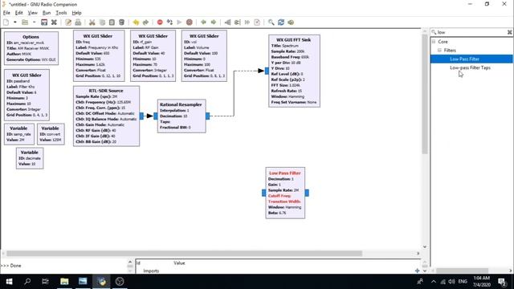
Task: Execute the flow graph with play icon
Action: tap(179, 22)
